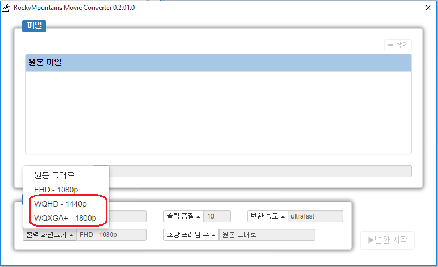This screenshot has height=267, width=438.
Task: Click the empty source file list area
Action: click(x=218, y=112)
